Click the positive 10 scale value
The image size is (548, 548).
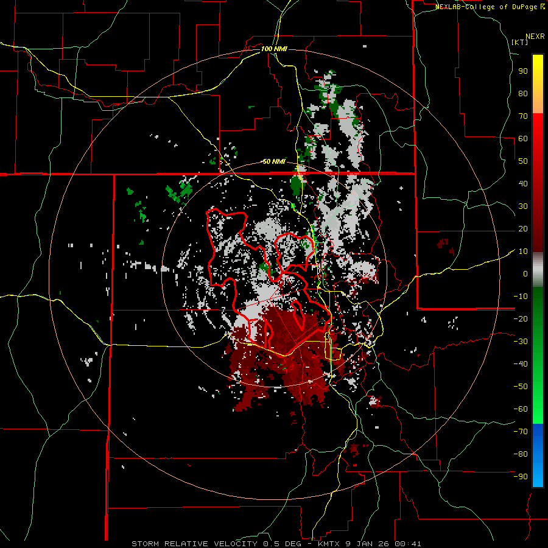523,251
